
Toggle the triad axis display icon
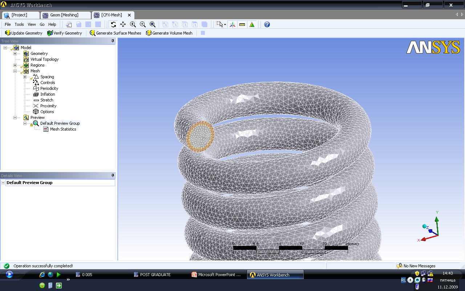pyautogui.click(x=232, y=24)
